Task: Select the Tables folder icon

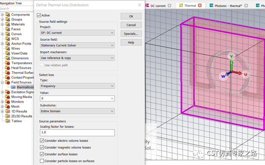Action: (8, 121)
